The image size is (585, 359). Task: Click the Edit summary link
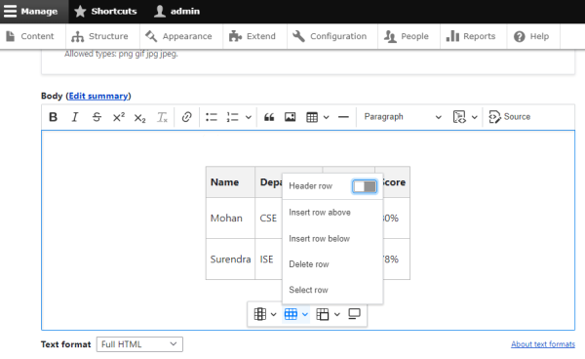pos(98,96)
